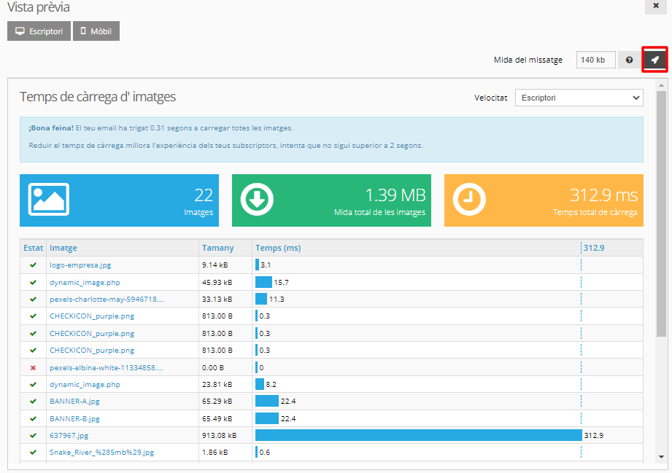Close the Vista prèvia dialog
The height and width of the screenshot is (473, 672).
[656, 6]
